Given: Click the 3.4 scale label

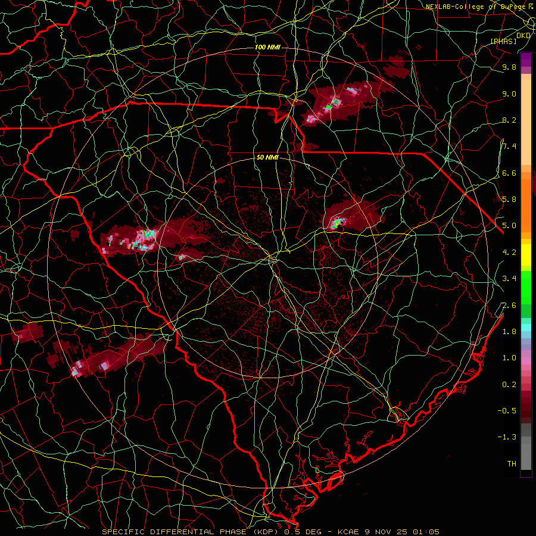Looking at the screenshot, I should [509, 279].
